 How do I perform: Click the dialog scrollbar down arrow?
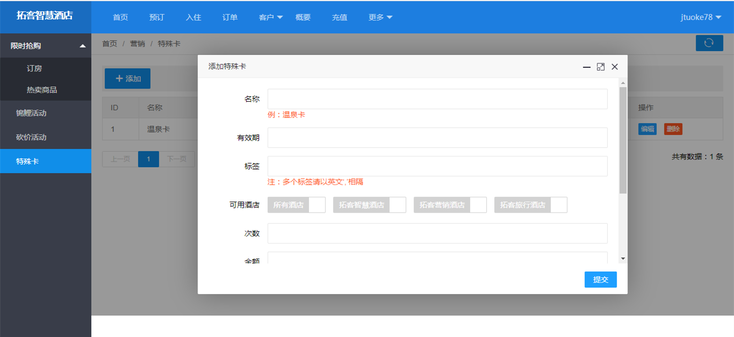tap(623, 259)
